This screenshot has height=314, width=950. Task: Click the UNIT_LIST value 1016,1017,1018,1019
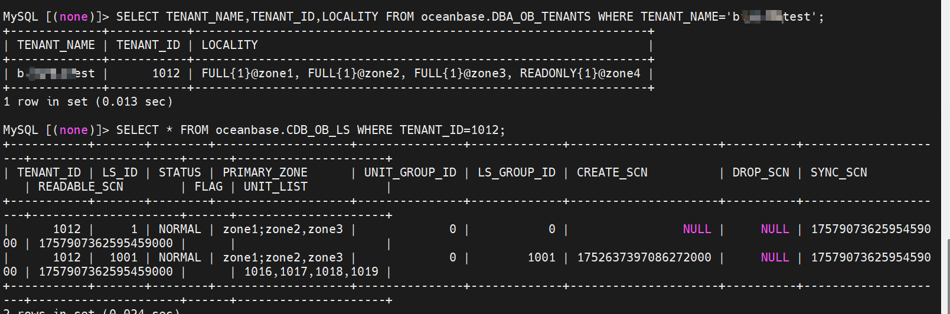point(311,272)
